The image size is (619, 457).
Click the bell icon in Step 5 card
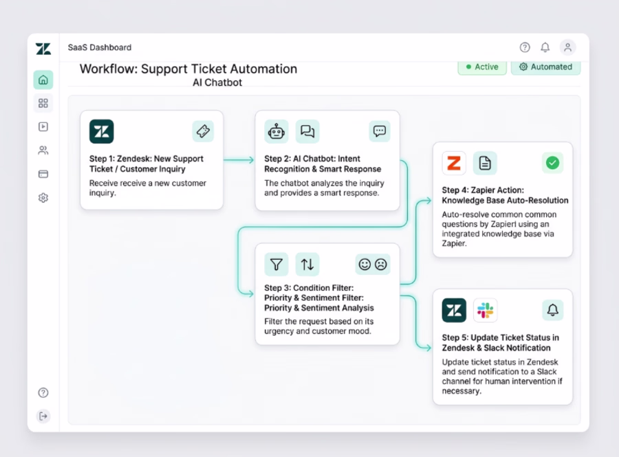tap(553, 310)
